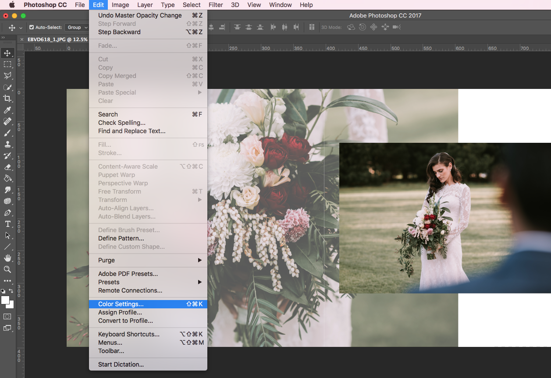Open the Filter menu
This screenshot has height=378, width=551.
coord(216,5)
